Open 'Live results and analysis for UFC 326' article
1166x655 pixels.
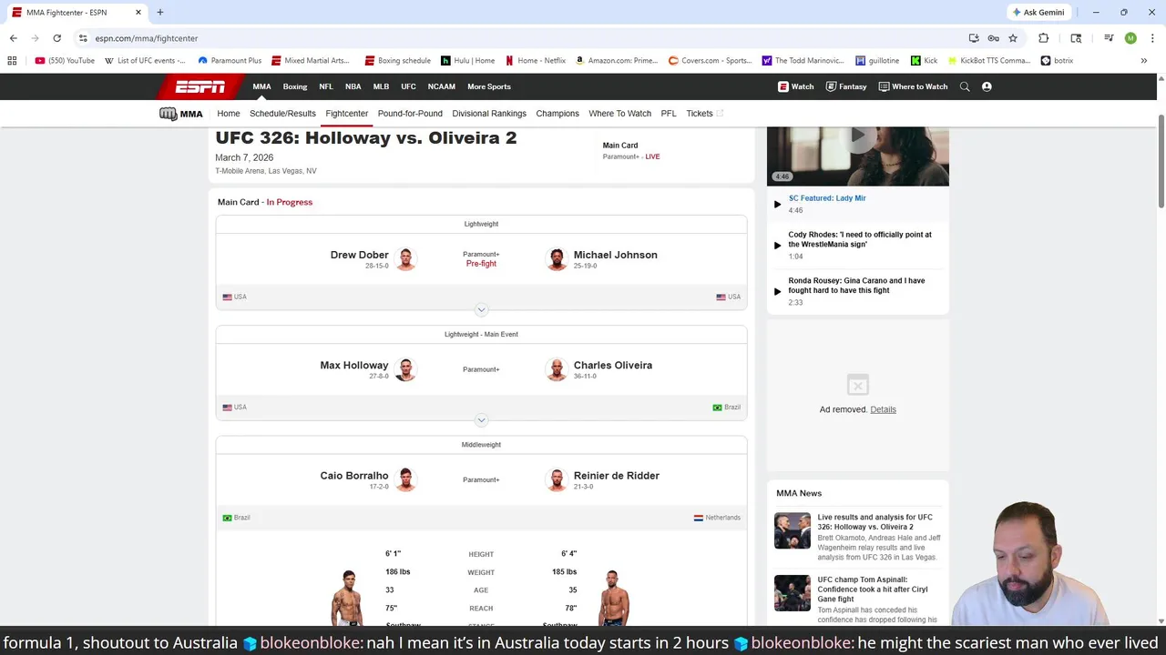tap(874, 522)
